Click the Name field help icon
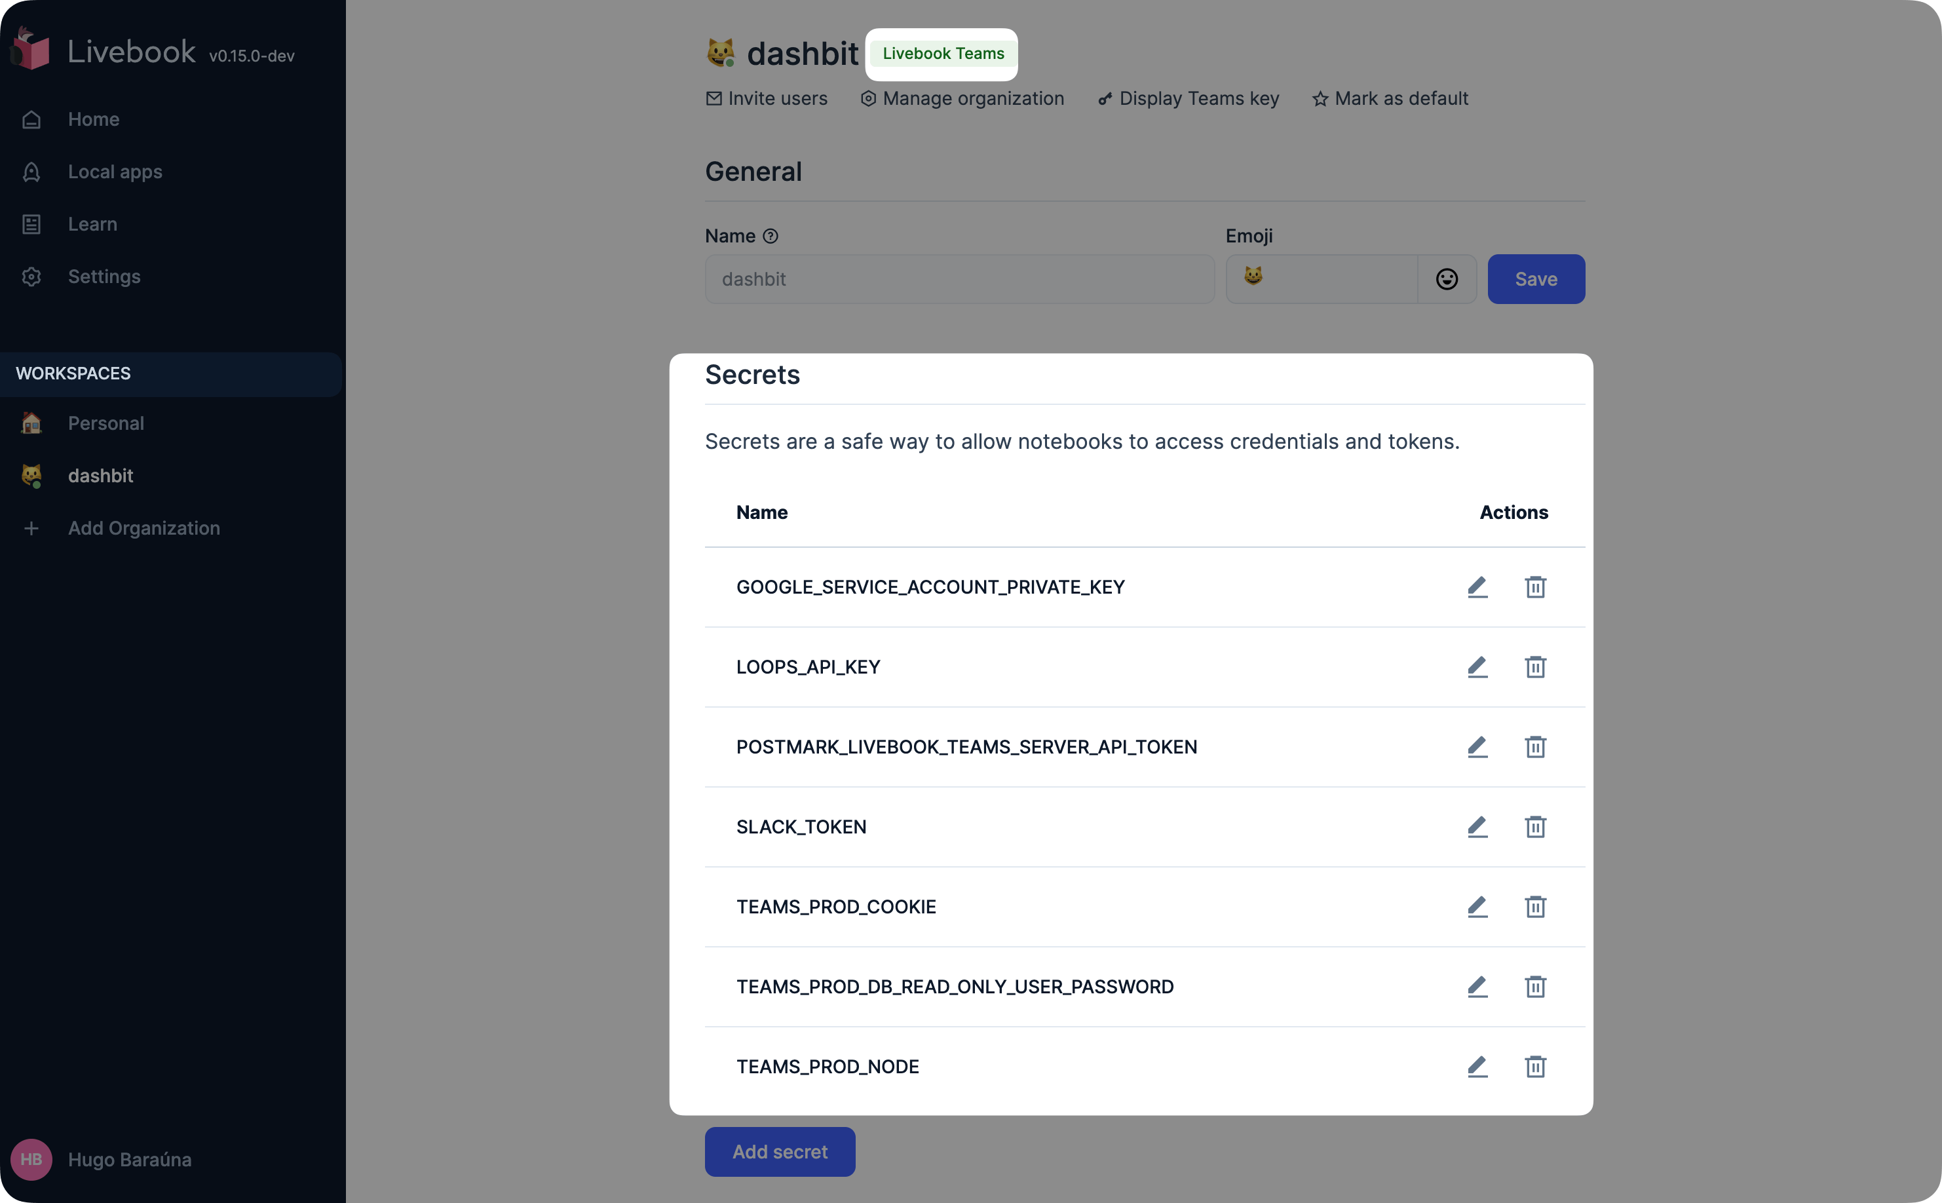The width and height of the screenshot is (1942, 1203). [x=770, y=237]
